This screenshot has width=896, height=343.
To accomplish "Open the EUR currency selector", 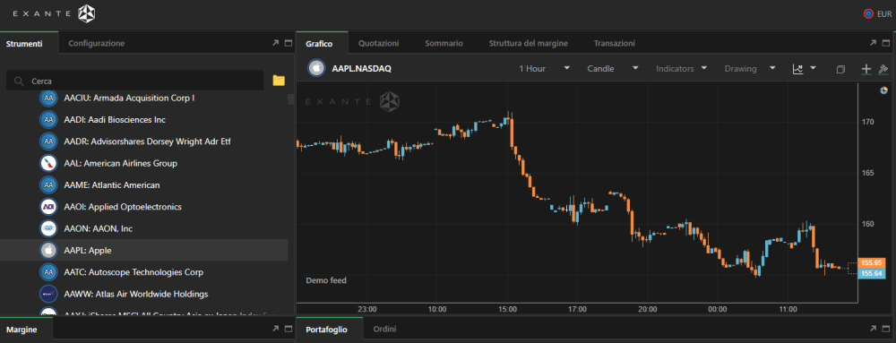I will [877, 13].
